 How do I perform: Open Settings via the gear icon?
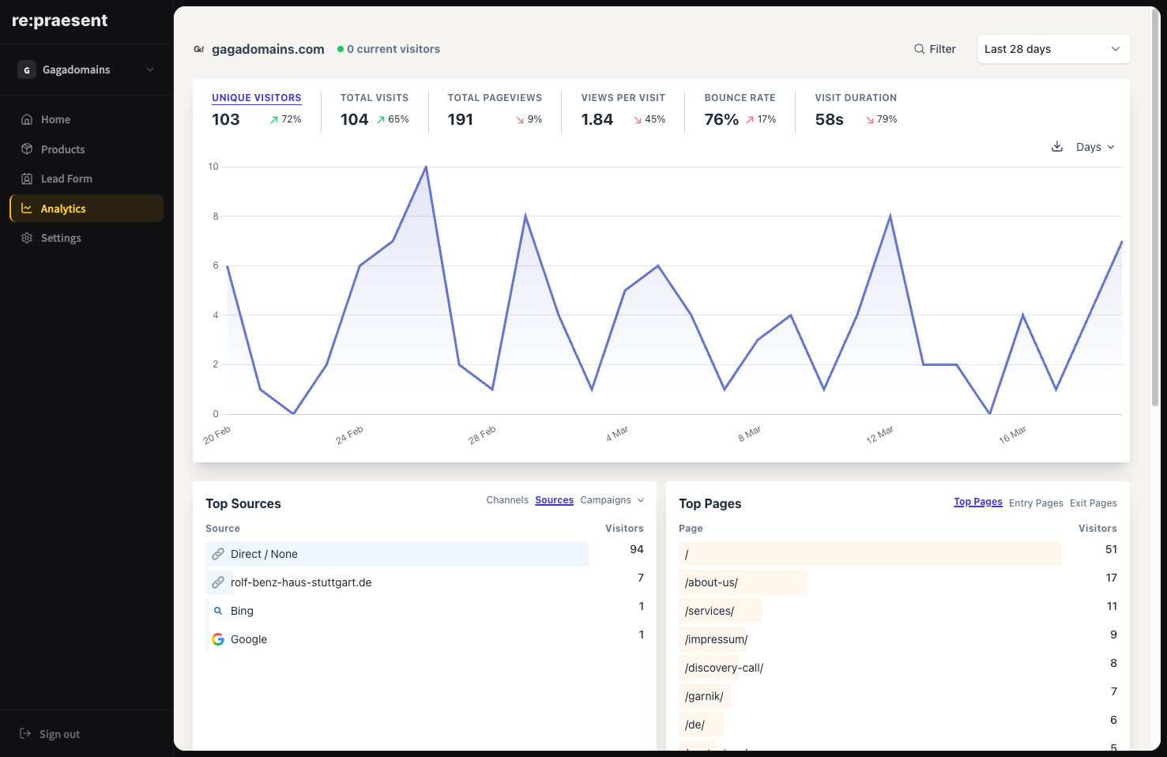tap(26, 237)
